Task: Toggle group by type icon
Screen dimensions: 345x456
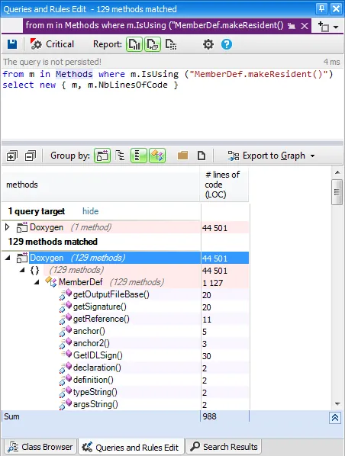Action: pos(157,156)
